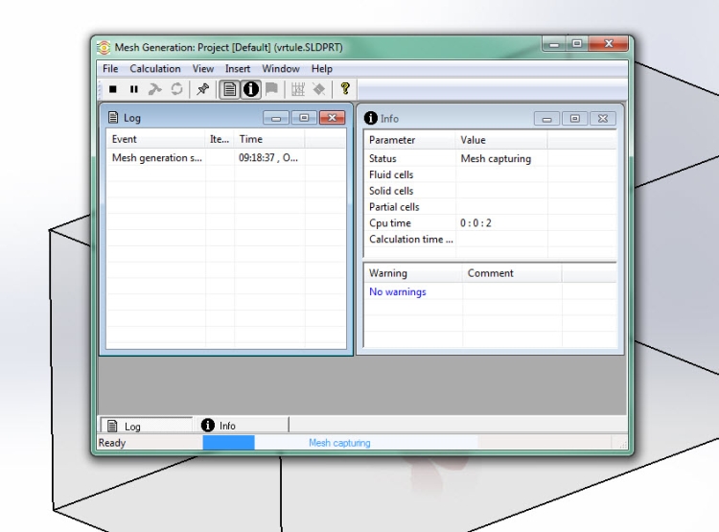This screenshot has height=532, width=719.
Task: Click the 'Ready' status bar text
Action: click(112, 443)
